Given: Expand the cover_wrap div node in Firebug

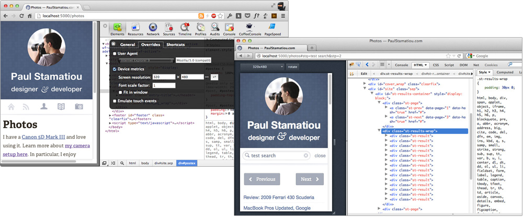Looking at the screenshot, I should [365, 84].
